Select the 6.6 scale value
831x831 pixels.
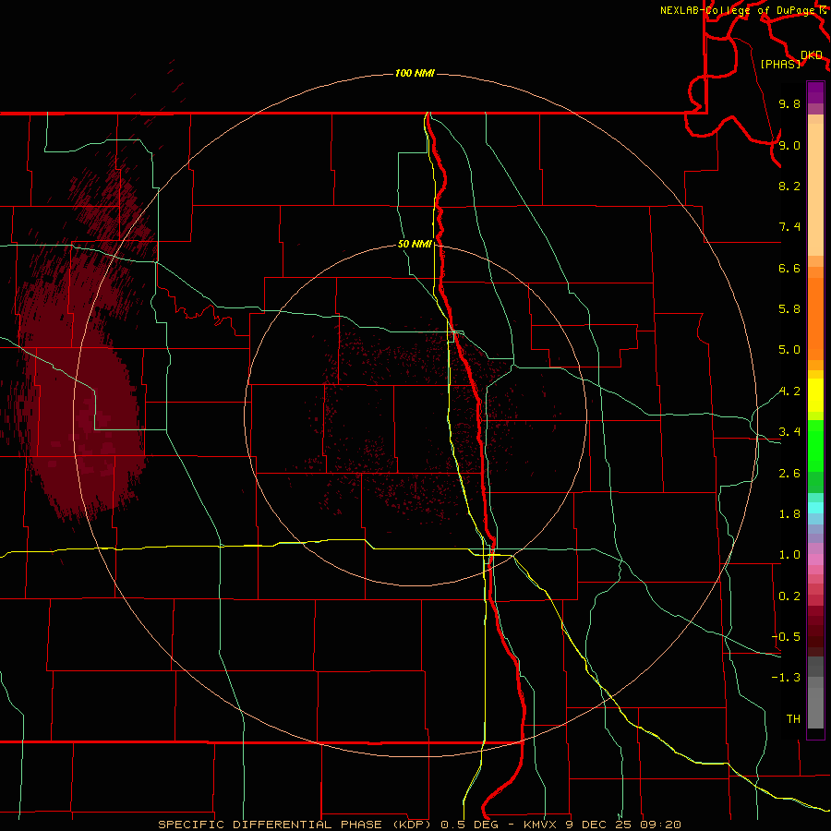click(x=789, y=268)
